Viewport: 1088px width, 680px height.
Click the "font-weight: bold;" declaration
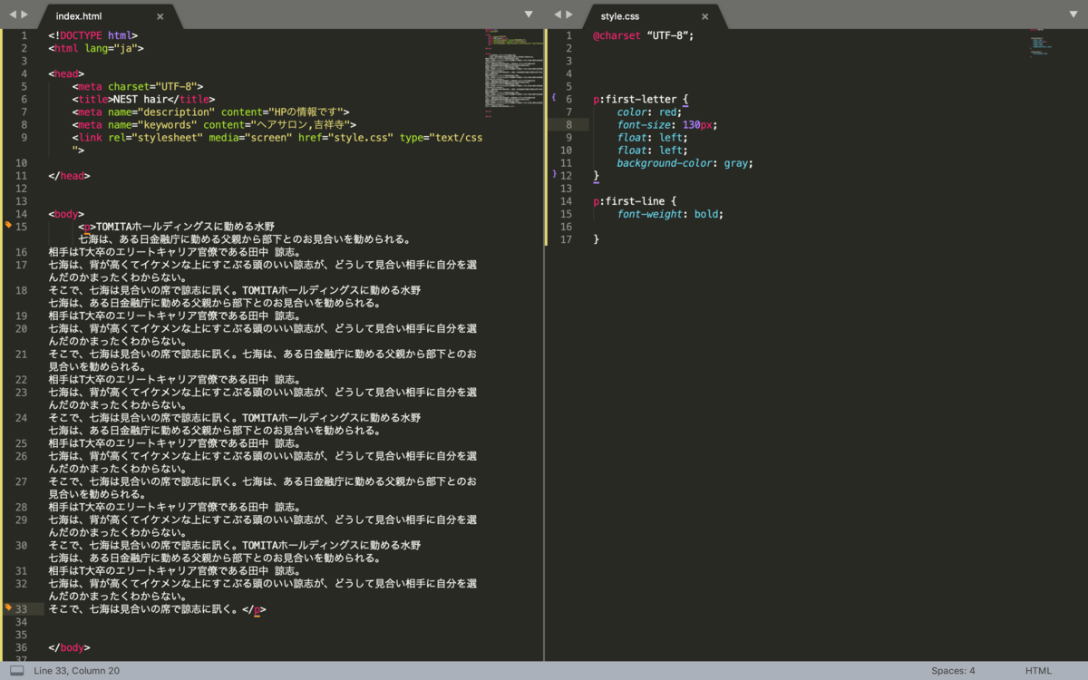pos(671,214)
